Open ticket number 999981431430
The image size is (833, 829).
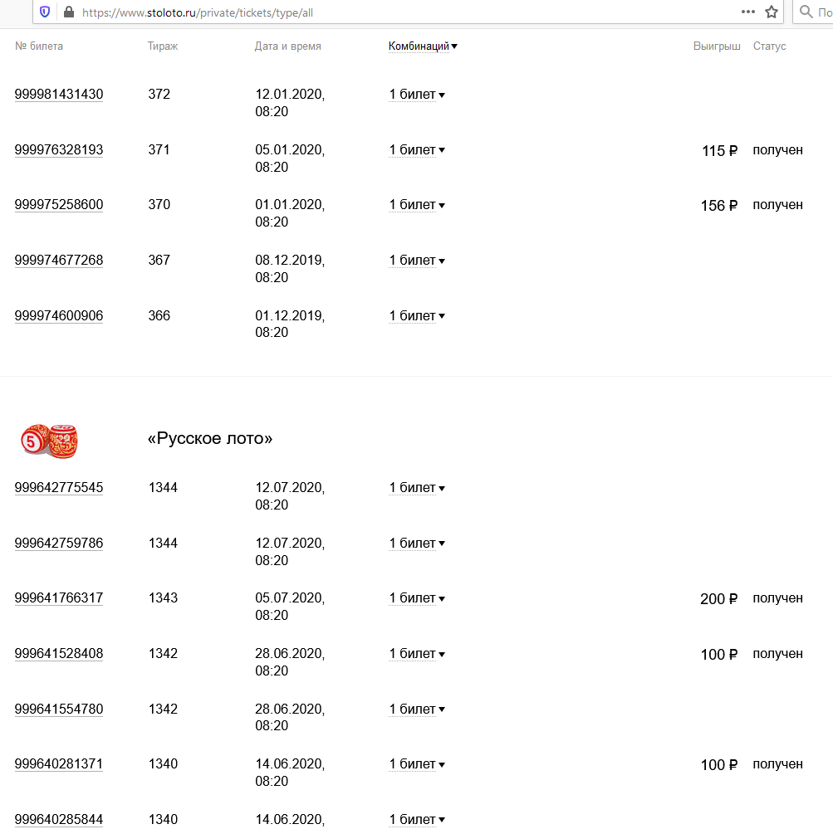click(x=59, y=95)
